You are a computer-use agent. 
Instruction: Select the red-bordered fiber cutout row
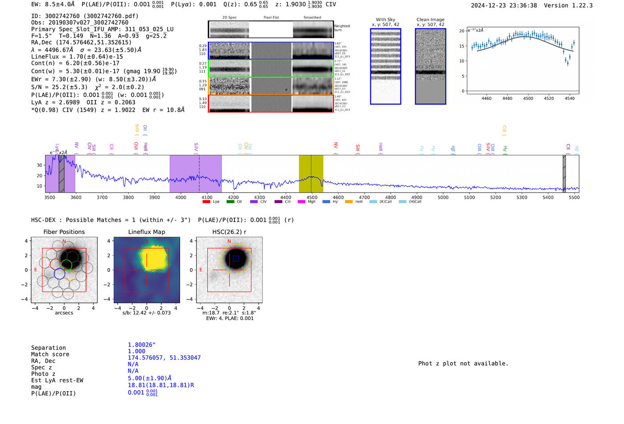[271, 104]
